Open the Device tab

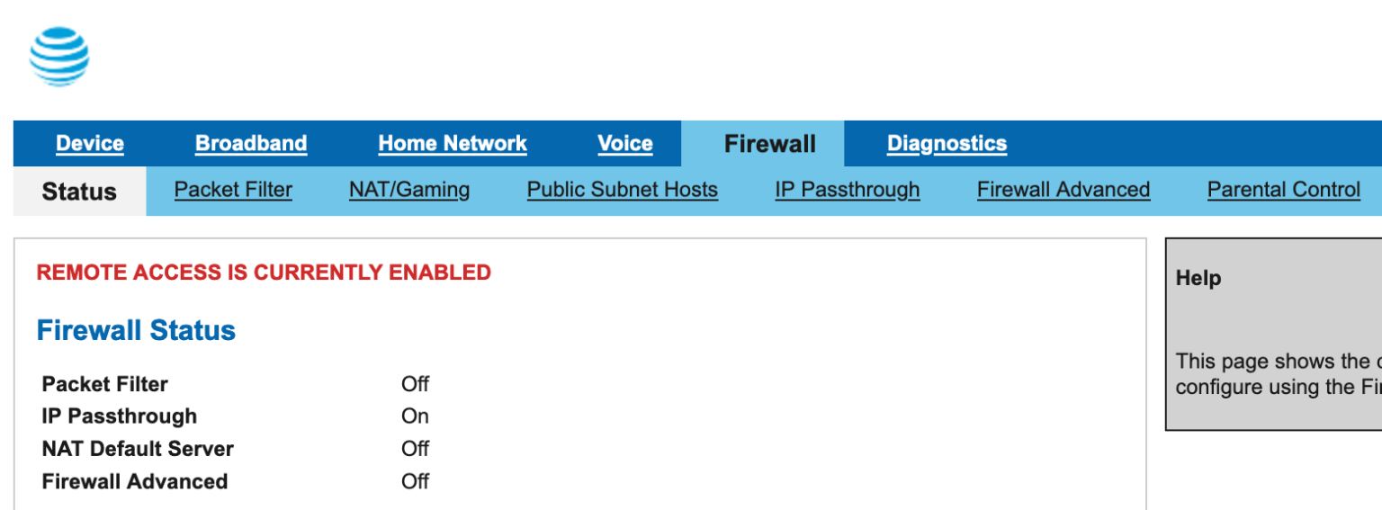(90, 144)
